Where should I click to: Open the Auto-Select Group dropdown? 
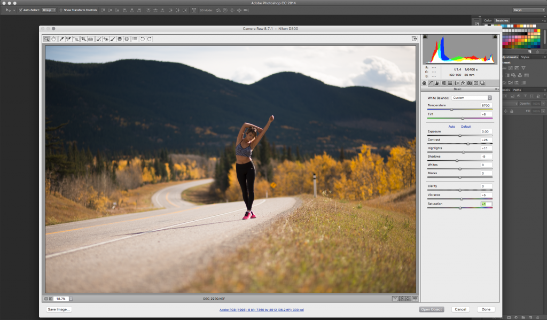(49, 10)
